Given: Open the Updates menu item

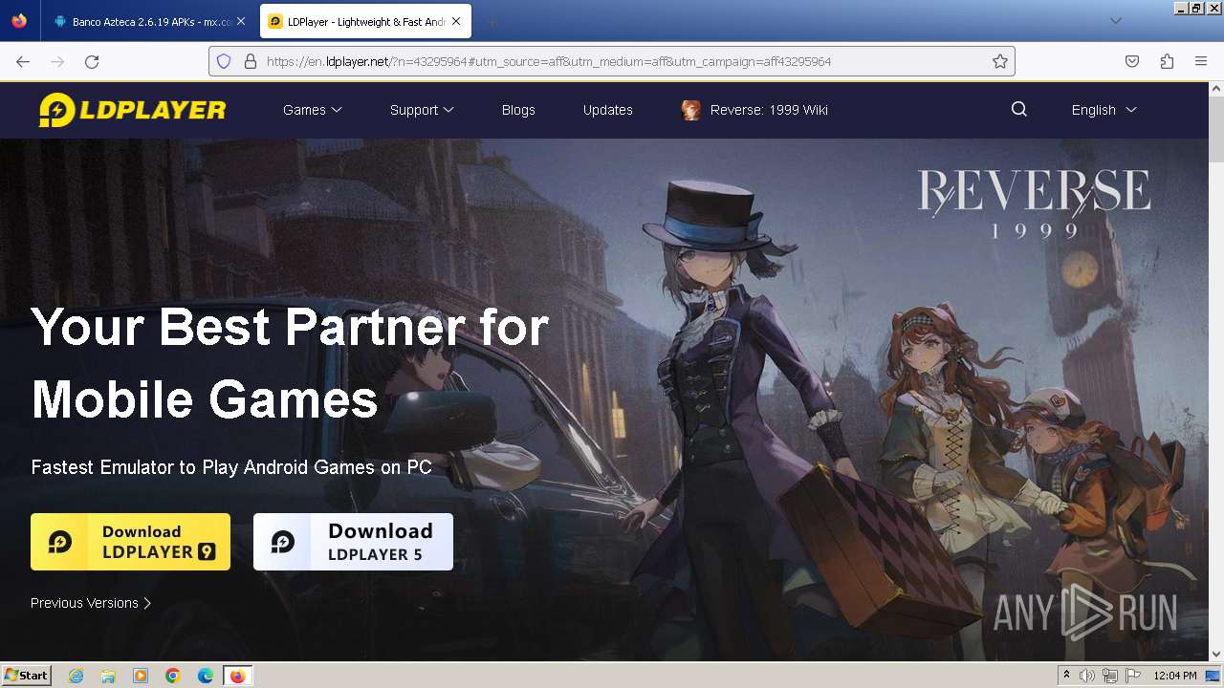Looking at the screenshot, I should point(608,110).
